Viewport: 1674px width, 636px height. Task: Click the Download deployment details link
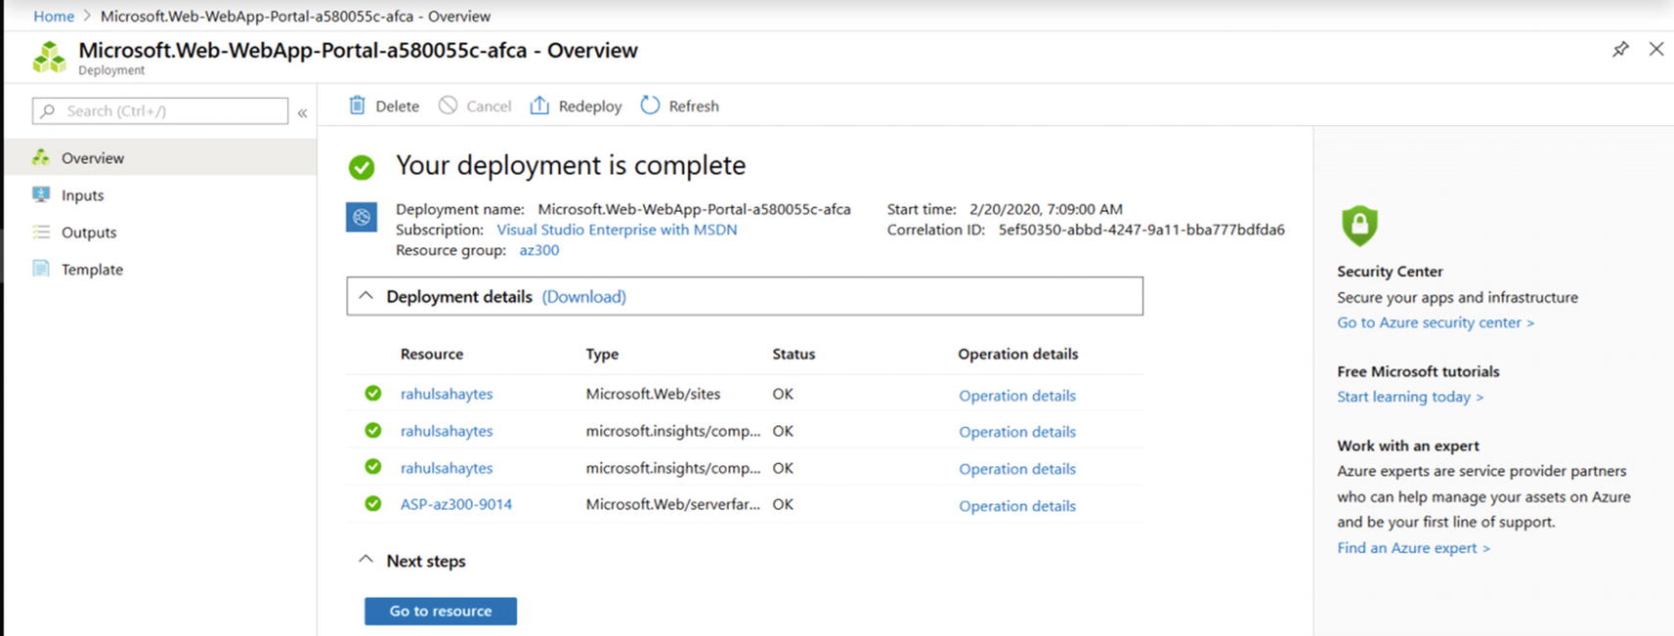(x=584, y=296)
